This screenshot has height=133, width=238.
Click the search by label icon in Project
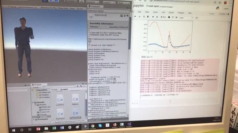pos(81,86)
